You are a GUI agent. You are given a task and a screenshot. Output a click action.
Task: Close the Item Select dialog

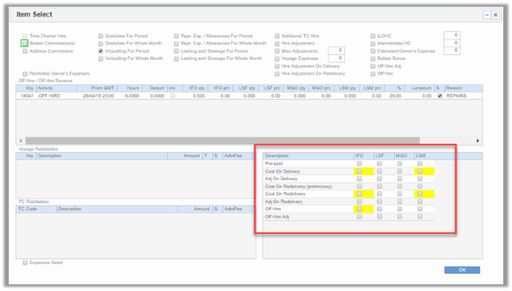(495, 15)
